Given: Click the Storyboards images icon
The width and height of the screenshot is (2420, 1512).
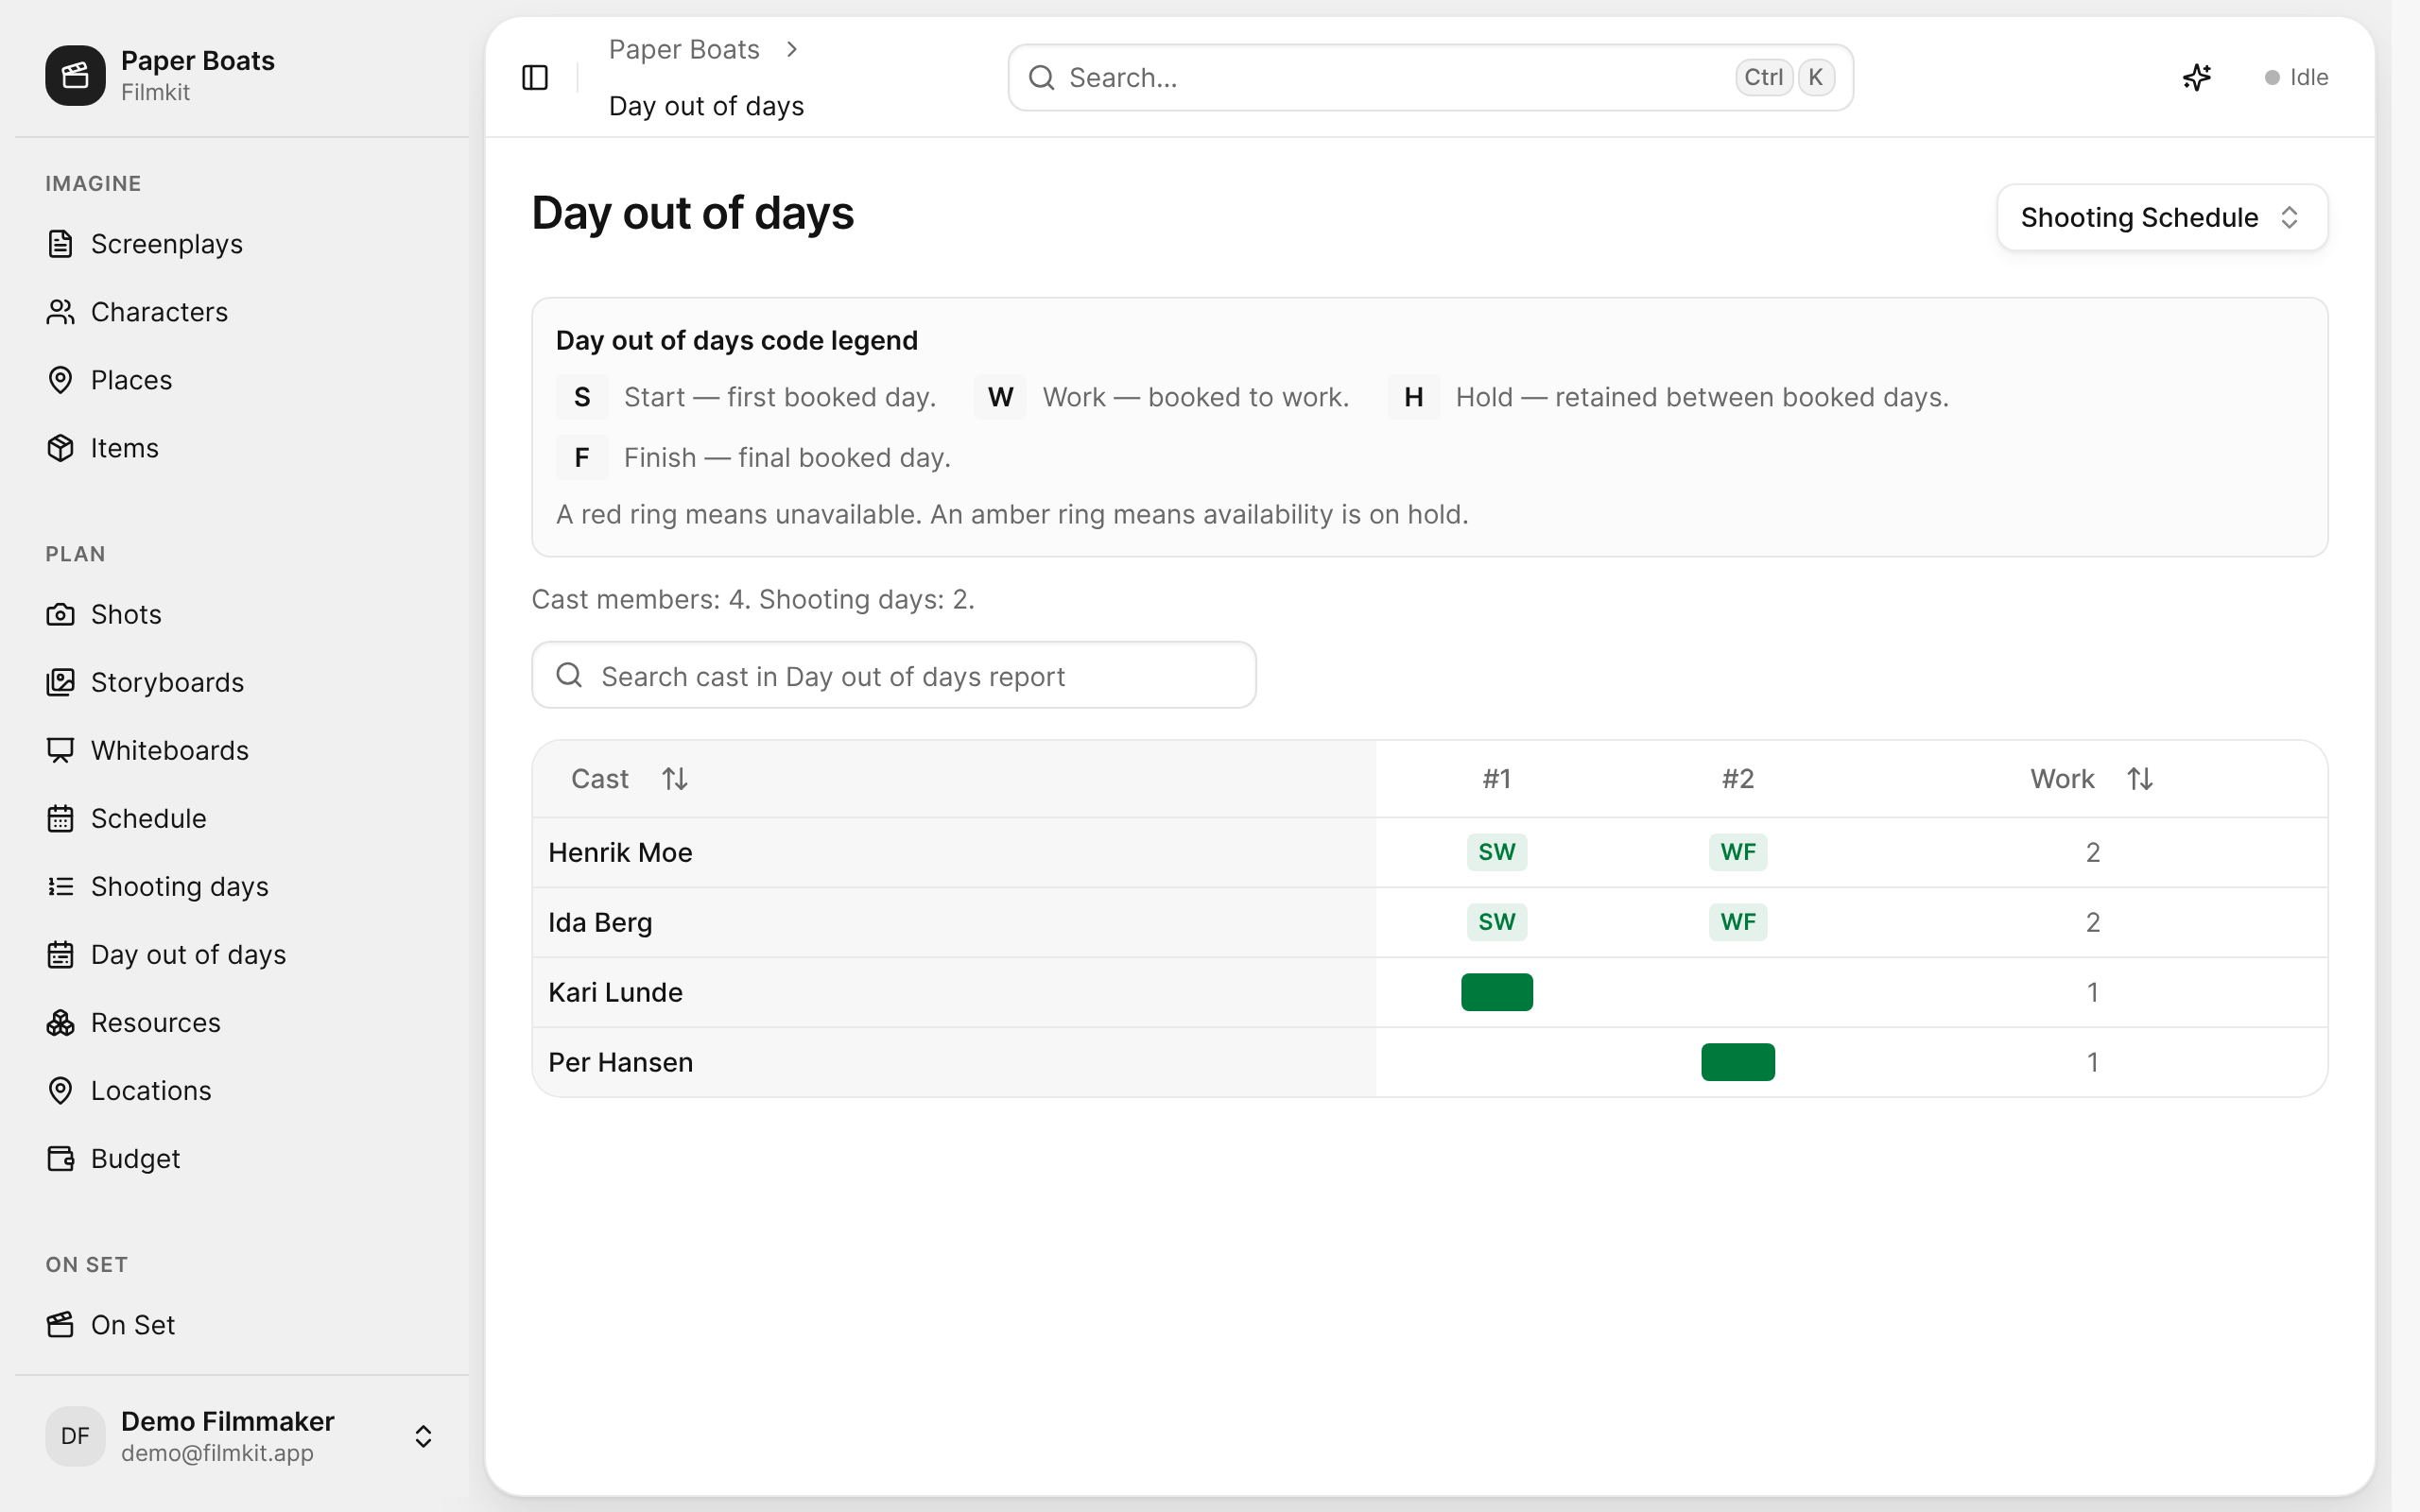Looking at the screenshot, I should (61, 682).
